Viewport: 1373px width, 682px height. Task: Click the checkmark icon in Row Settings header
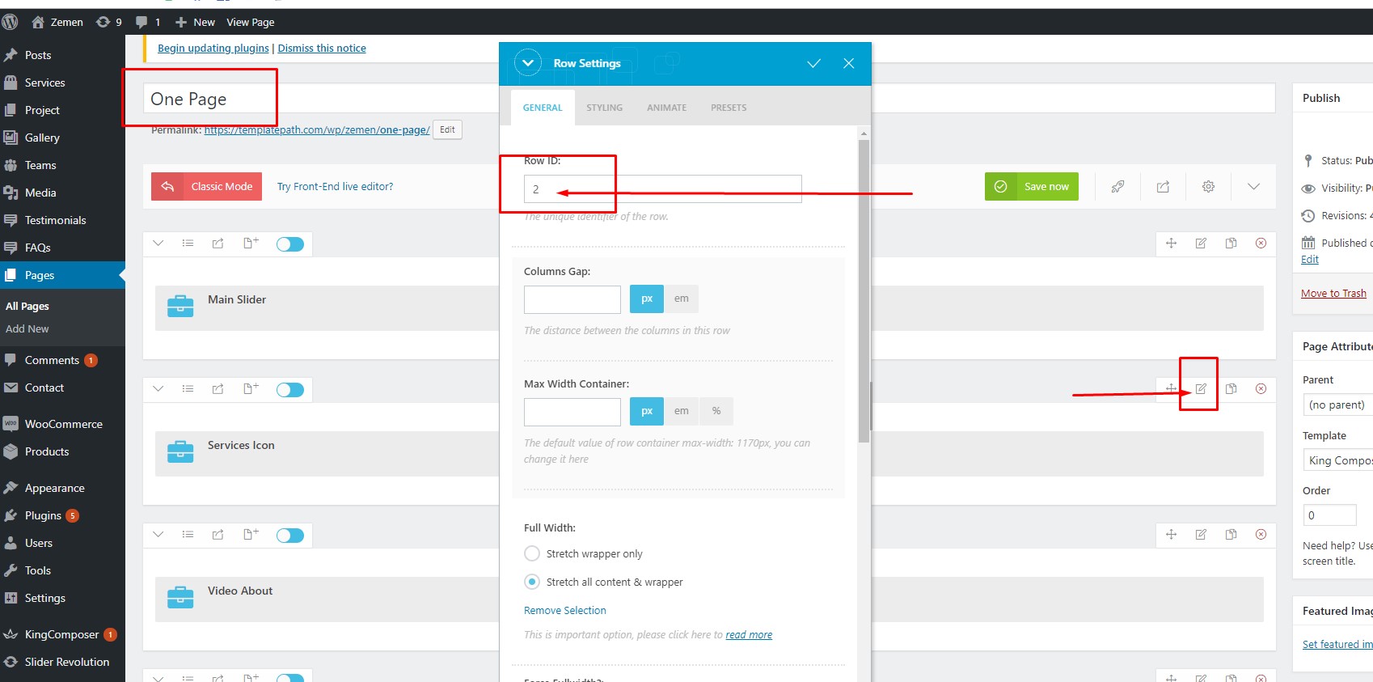[813, 64]
